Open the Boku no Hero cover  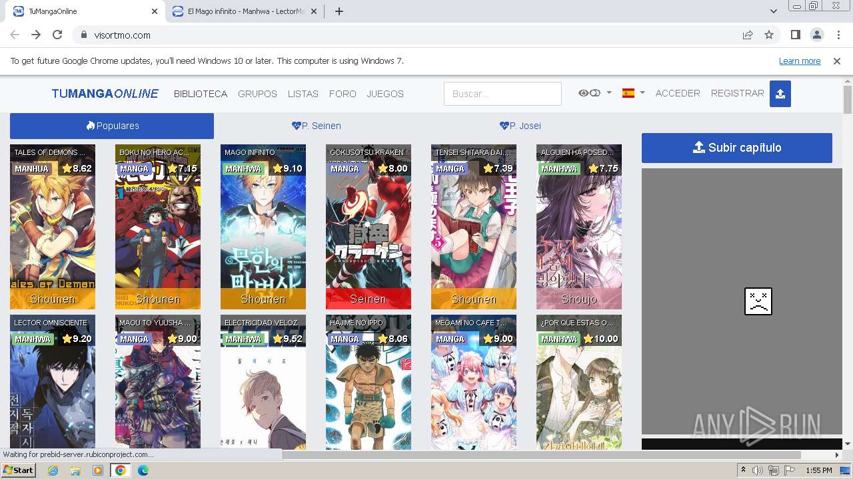point(158,227)
